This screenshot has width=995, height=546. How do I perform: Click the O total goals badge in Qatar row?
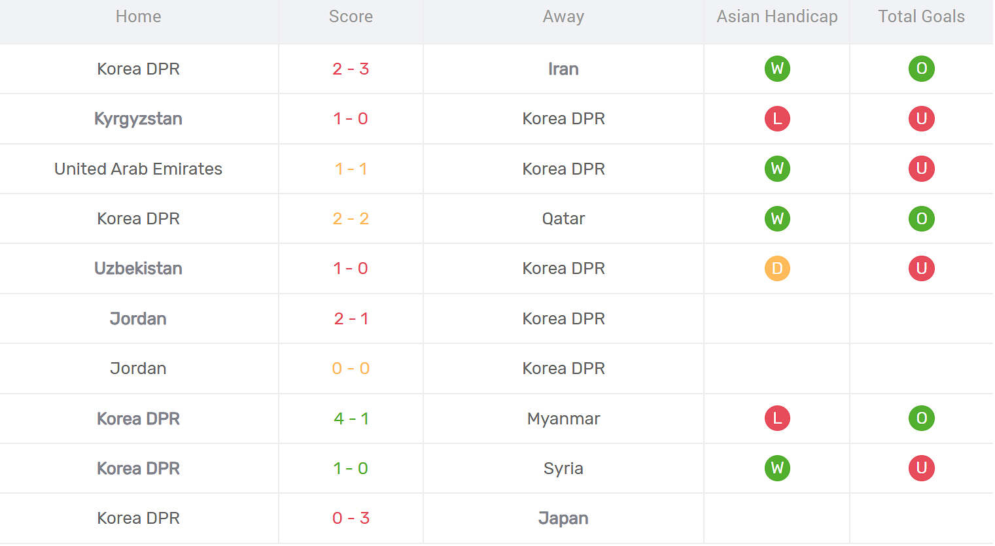click(x=921, y=218)
